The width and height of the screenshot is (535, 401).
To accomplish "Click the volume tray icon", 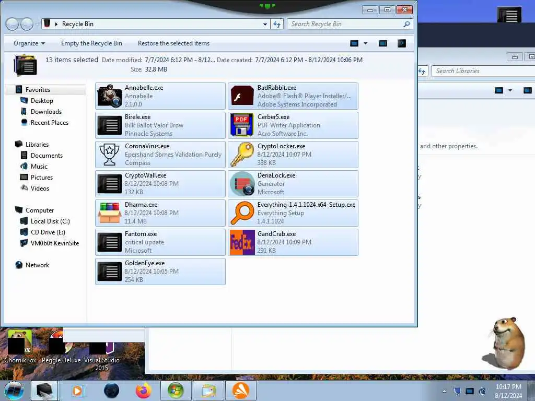I will click(482, 391).
